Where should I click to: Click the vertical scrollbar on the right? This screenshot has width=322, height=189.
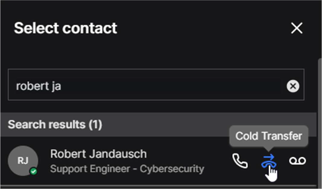tap(319, 120)
